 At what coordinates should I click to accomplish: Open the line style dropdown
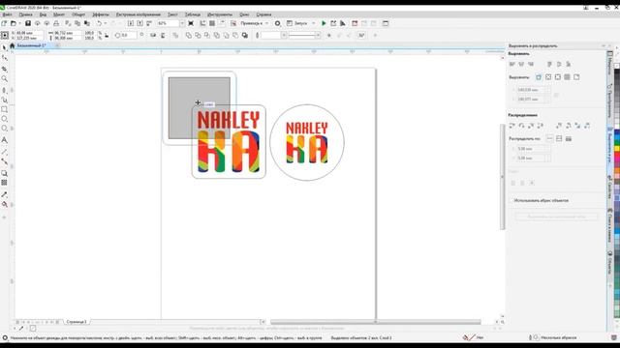coord(318,36)
